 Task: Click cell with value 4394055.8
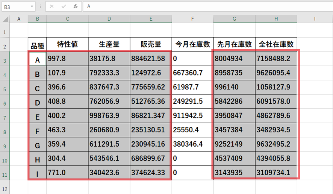pos(276,159)
